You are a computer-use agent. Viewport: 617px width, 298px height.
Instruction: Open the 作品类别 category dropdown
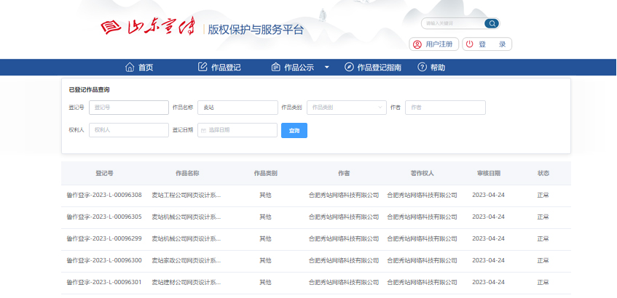(x=347, y=108)
